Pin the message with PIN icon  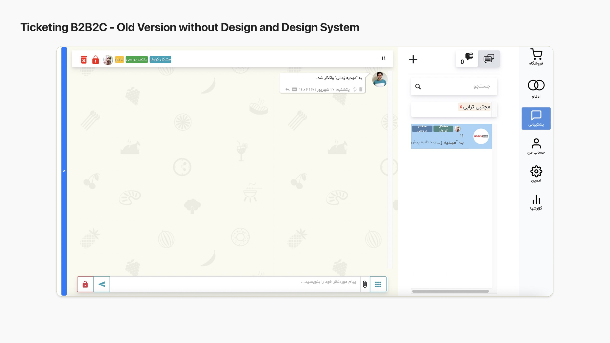(x=294, y=89)
